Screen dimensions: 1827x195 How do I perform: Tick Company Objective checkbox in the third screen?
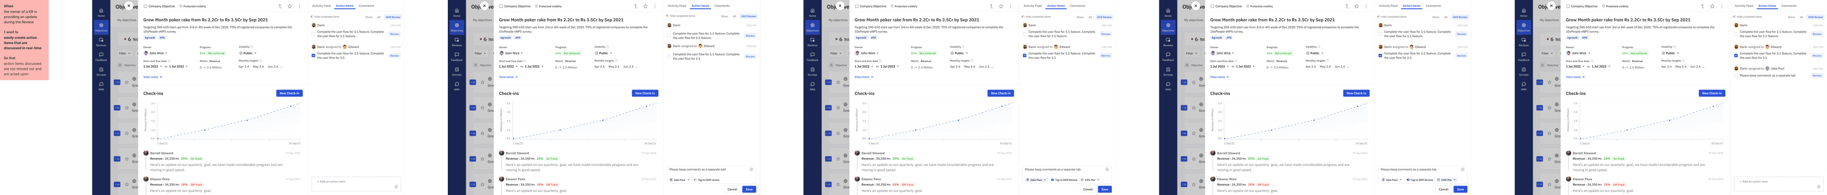coord(857,6)
